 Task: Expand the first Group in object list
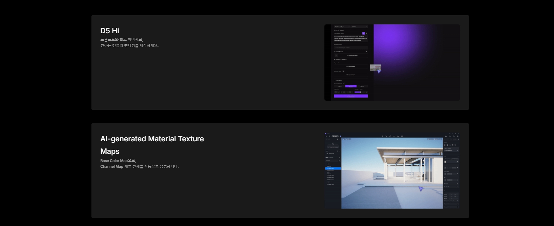coord(326,166)
